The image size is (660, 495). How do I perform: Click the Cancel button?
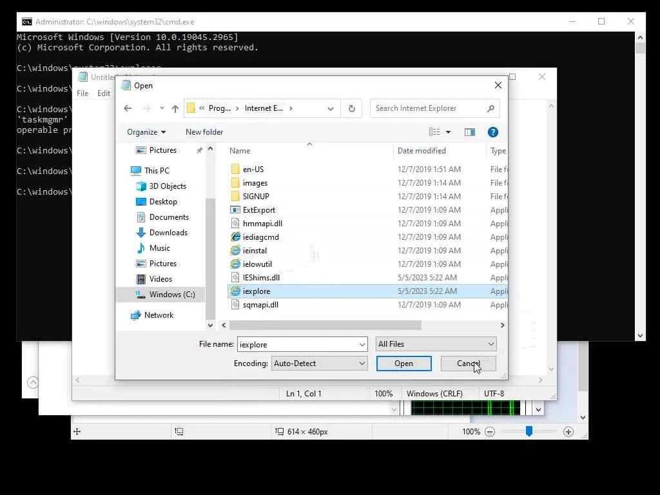(x=468, y=364)
